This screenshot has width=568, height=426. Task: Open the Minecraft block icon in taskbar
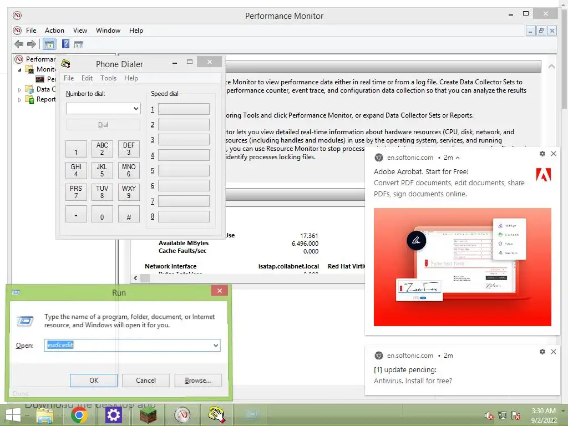click(x=148, y=415)
